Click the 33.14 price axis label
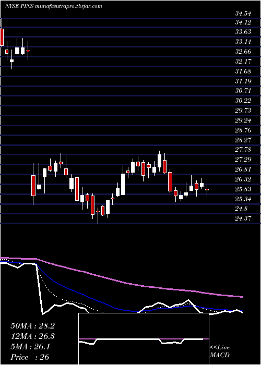Image resolution: width=261 pixels, height=365 pixels. point(243,42)
